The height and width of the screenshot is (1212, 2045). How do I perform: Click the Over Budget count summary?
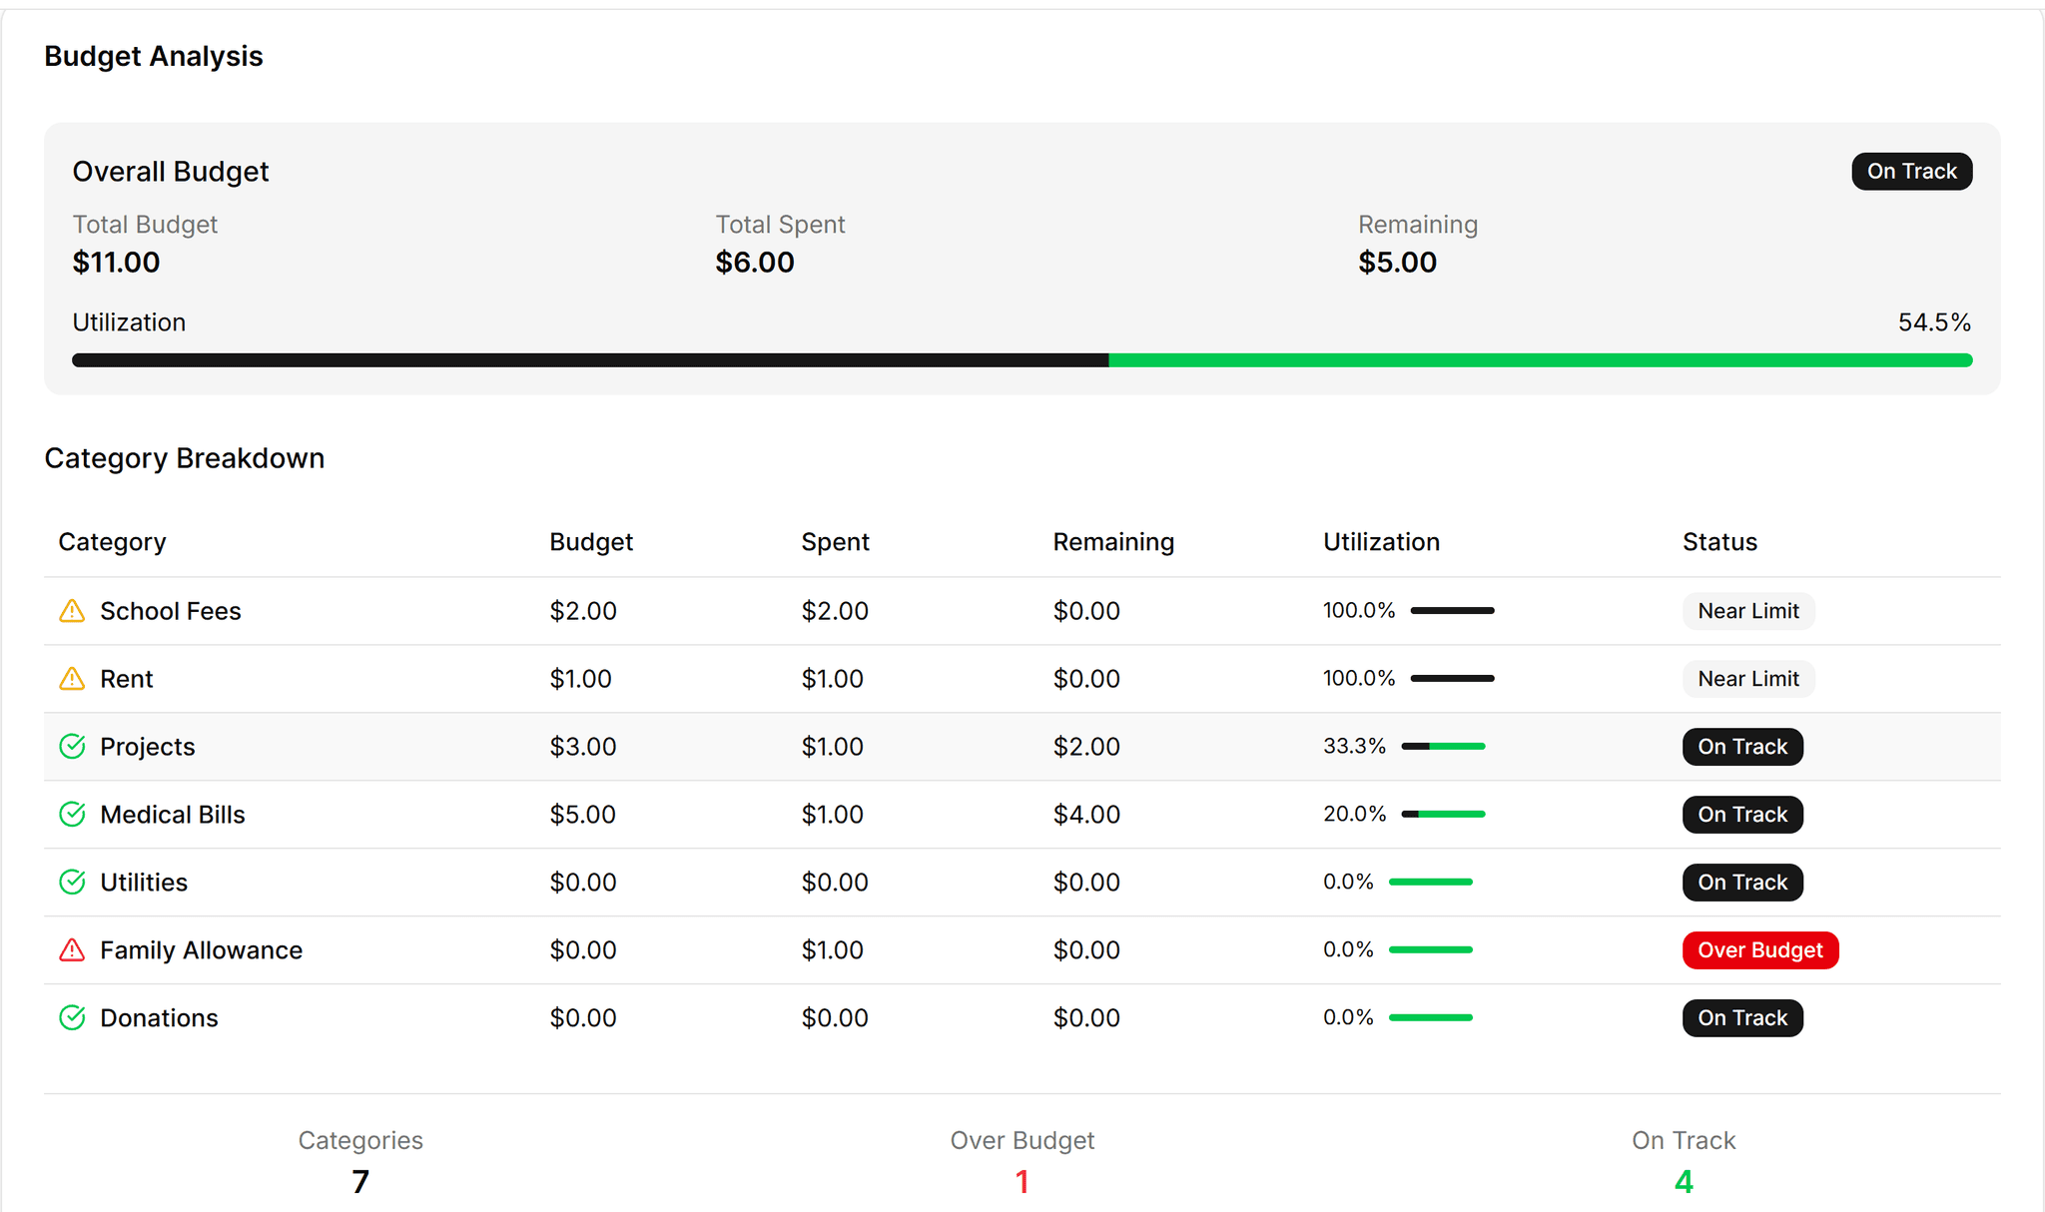[x=1022, y=1182]
